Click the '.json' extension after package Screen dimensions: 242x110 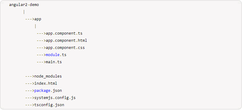56,91
